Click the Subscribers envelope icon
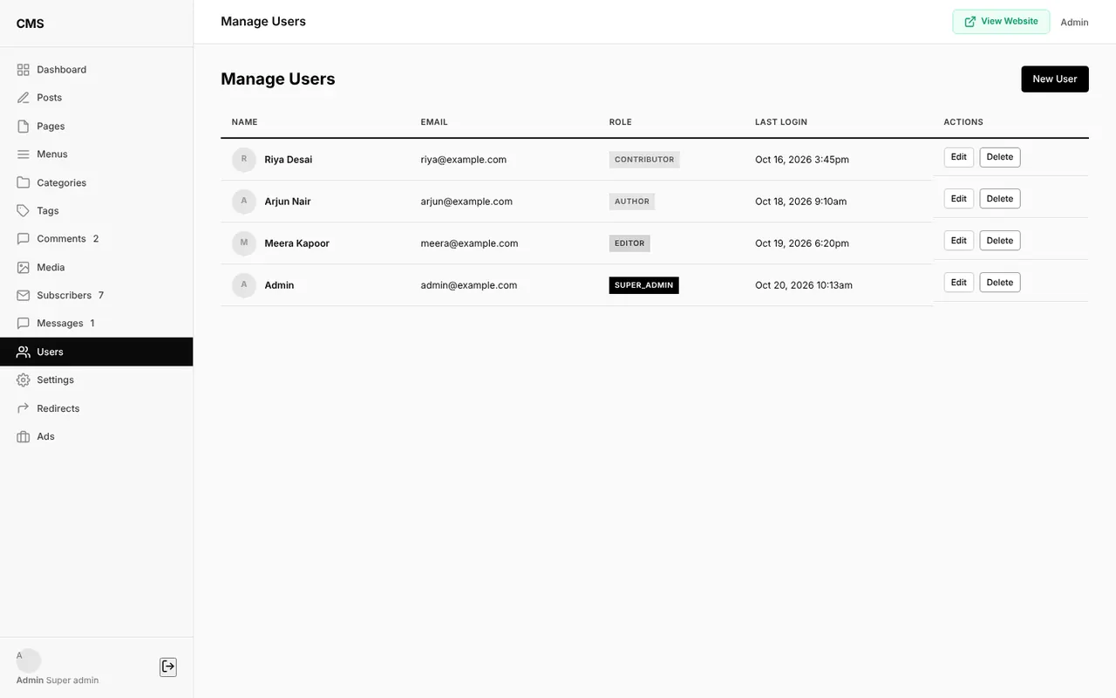This screenshot has width=1116, height=698. pyautogui.click(x=24, y=296)
